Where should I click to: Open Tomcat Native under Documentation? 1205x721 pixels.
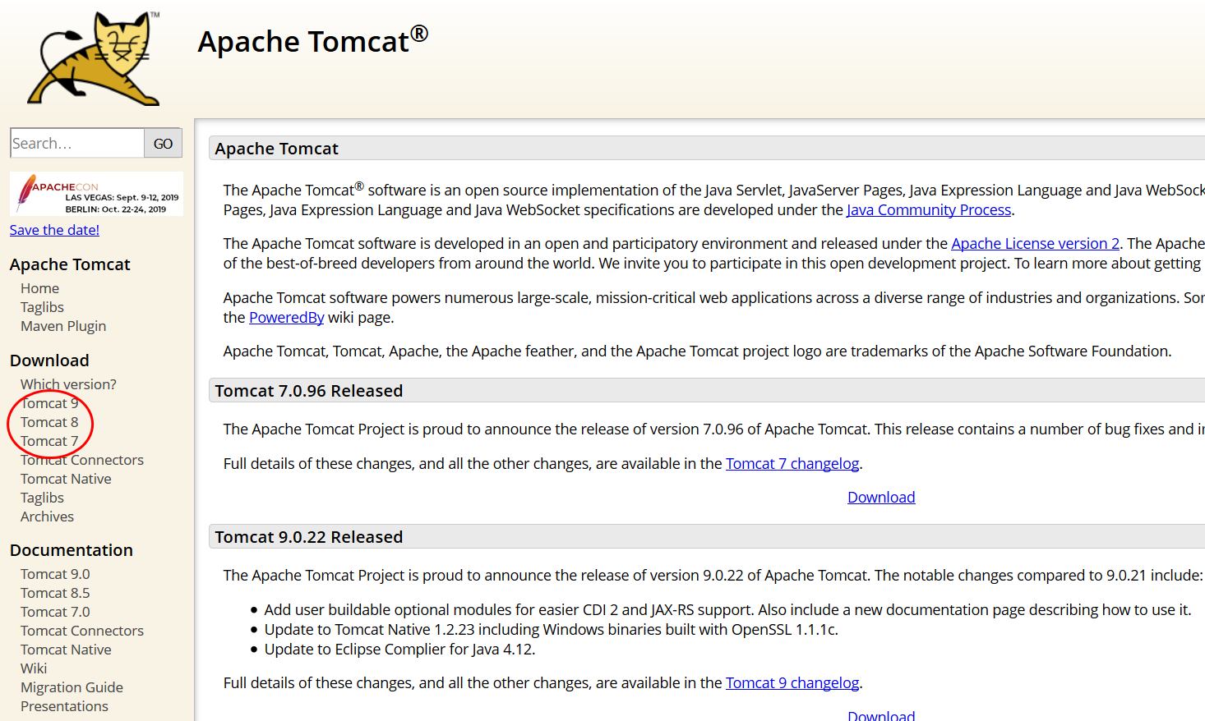click(66, 650)
